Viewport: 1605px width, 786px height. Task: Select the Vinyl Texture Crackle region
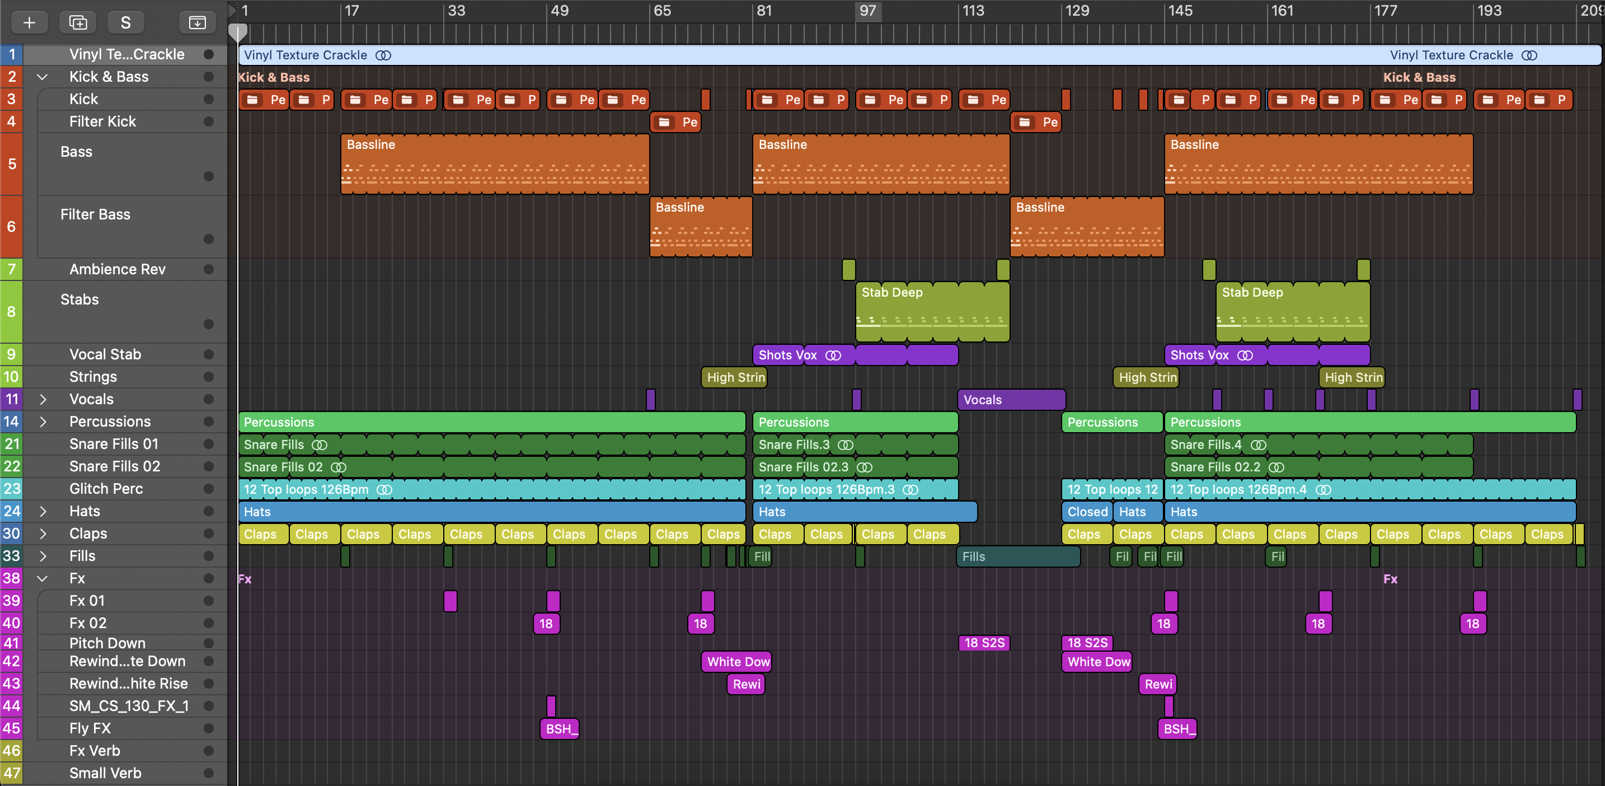tap(919, 55)
